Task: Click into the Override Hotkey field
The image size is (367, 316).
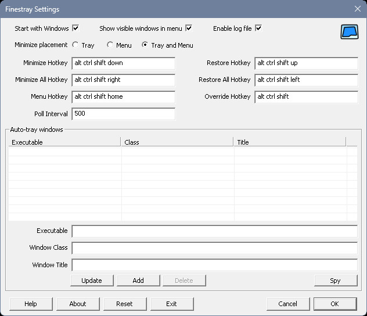Action: click(307, 97)
